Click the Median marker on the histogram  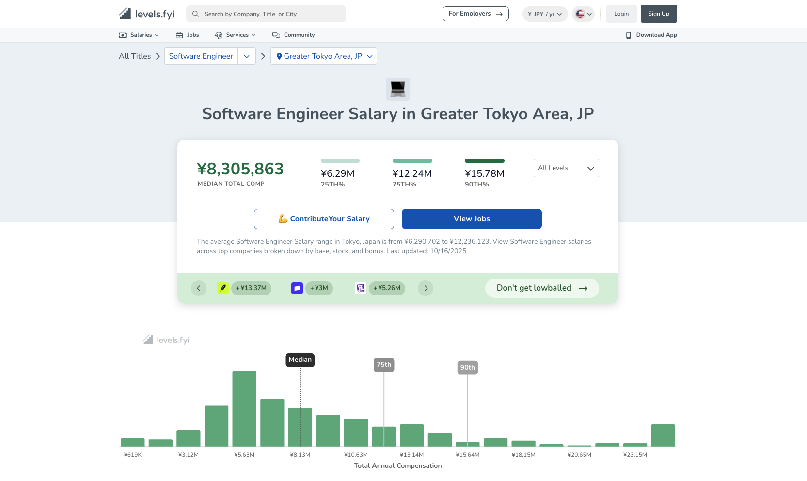tap(300, 360)
